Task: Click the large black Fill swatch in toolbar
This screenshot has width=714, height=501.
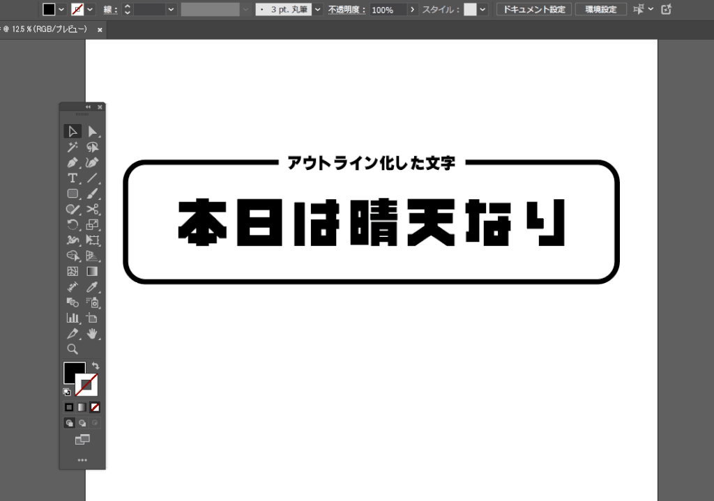Action: click(72, 371)
